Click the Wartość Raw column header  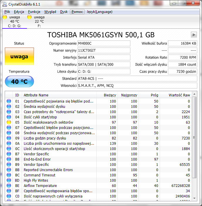[176, 95]
